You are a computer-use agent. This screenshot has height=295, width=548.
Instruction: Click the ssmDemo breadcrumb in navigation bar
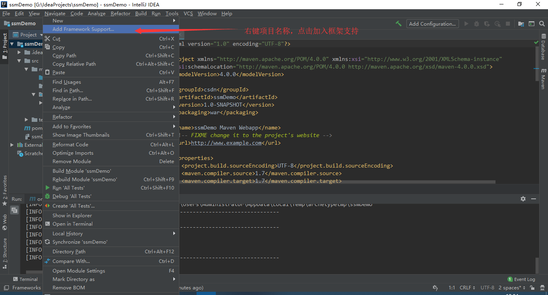[20, 24]
